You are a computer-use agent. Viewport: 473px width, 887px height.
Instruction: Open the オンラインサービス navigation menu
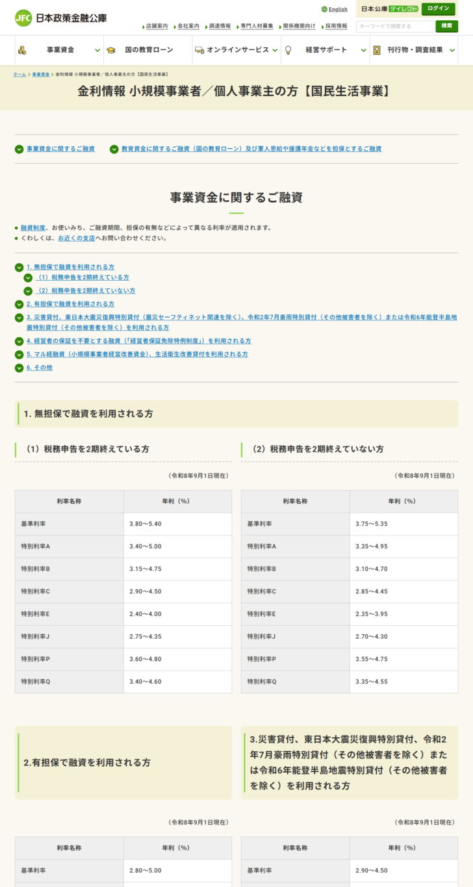236,50
